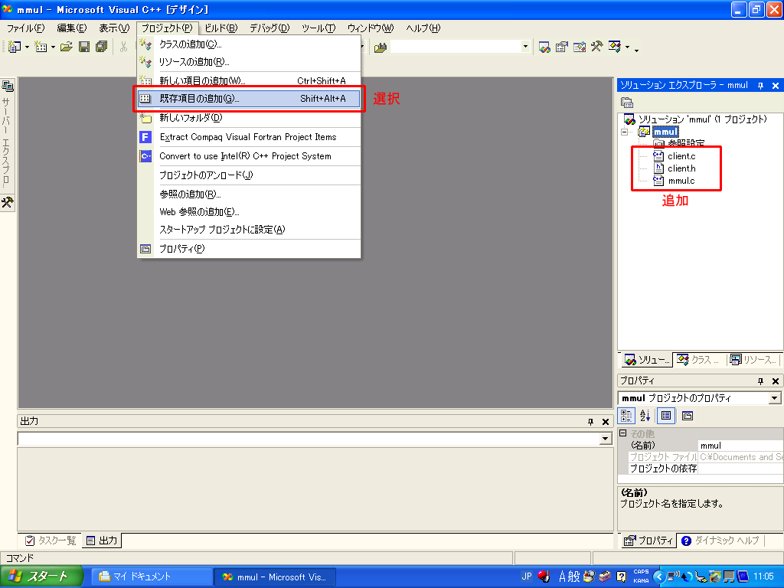Choose Convert to use Intel(R) C++ Project System

coord(249,156)
